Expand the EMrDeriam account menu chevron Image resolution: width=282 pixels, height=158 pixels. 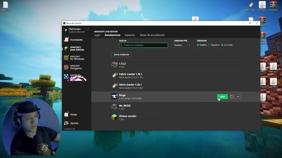pos(88,29)
